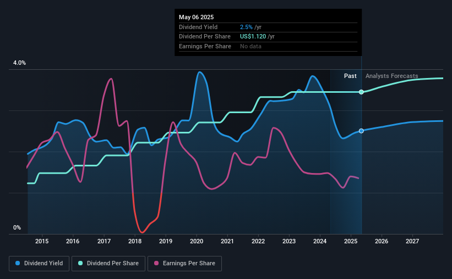Click 'Dividend Per Share' row label in tooltip

coord(205,37)
